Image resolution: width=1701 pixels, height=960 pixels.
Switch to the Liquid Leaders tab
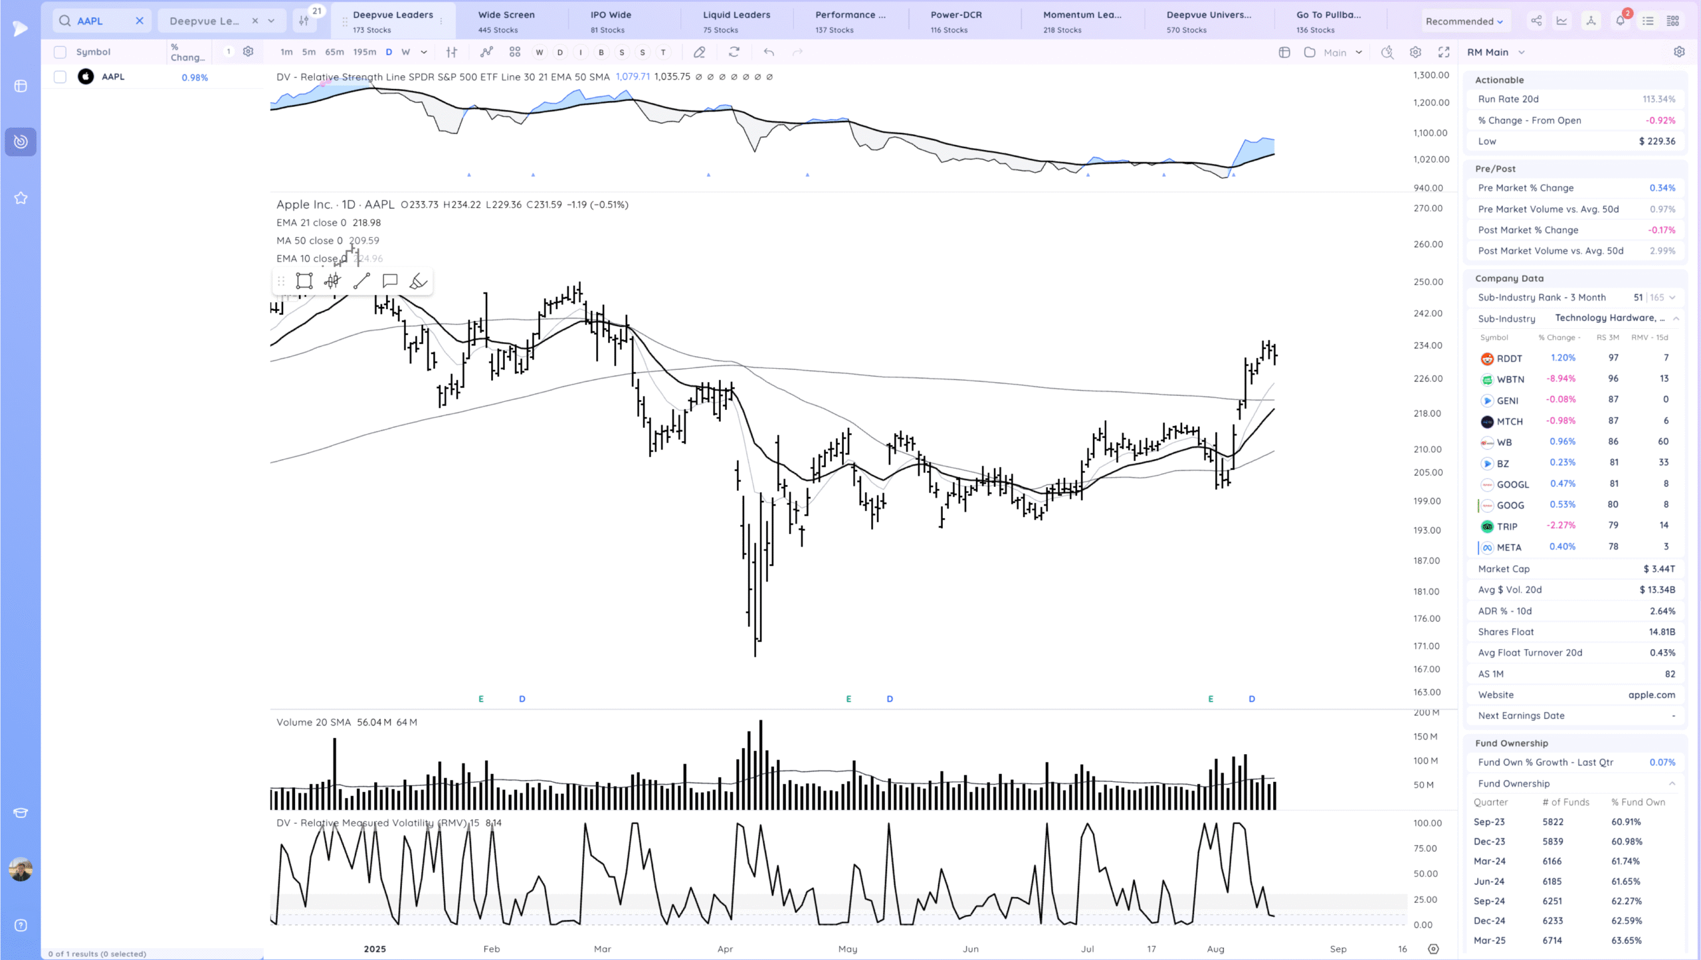(736, 21)
